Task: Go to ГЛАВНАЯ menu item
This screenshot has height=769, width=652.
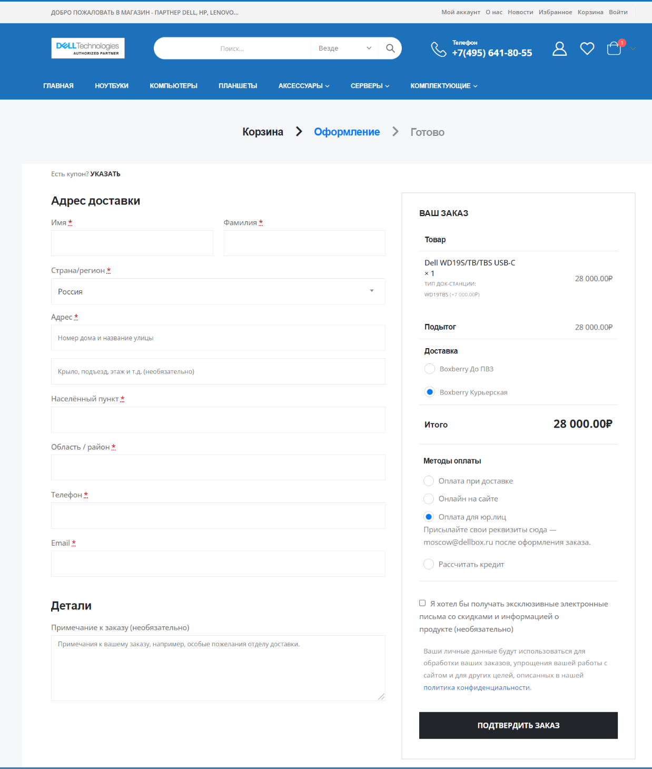Action: 58,86
